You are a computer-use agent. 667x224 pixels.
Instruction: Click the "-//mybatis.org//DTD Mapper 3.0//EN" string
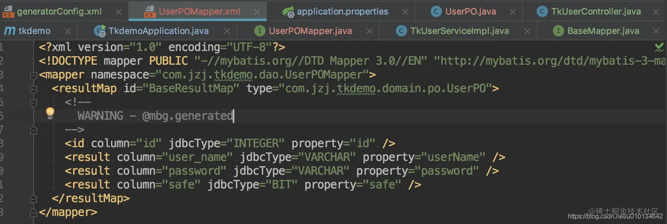click(x=311, y=61)
